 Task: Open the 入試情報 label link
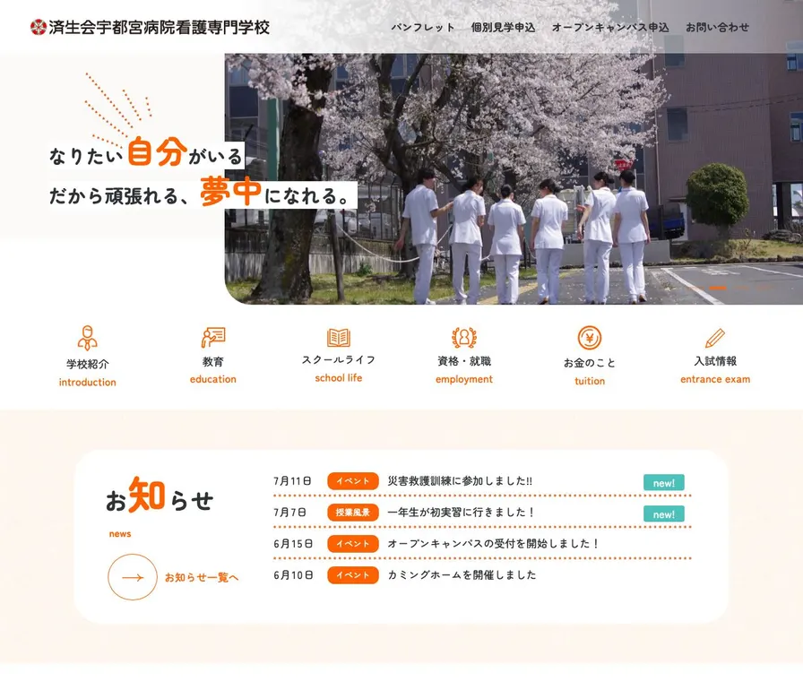click(x=715, y=361)
